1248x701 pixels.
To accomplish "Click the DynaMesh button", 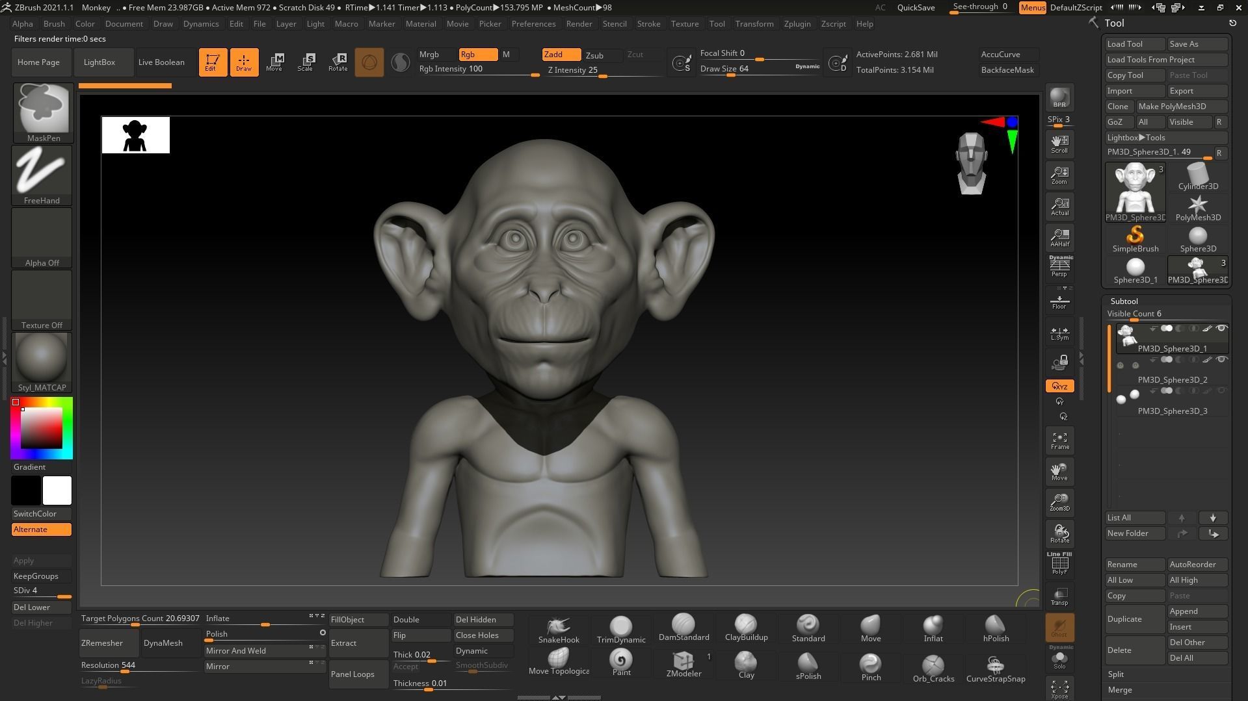I will pyautogui.click(x=172, y=643).
